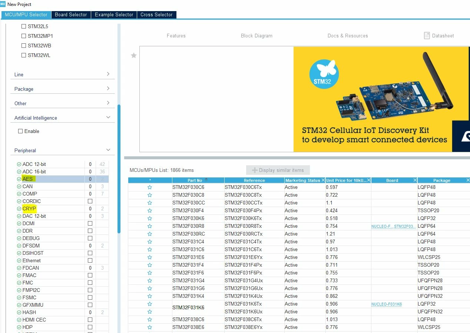This screenshot has width=470, height=333.
Task: Click the green check icon next to AES
Action: tap(19, 179)
